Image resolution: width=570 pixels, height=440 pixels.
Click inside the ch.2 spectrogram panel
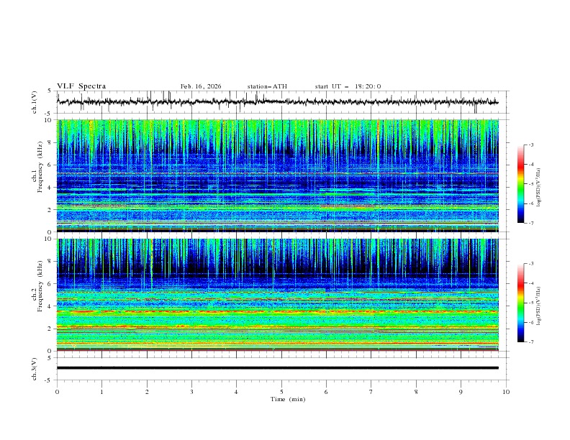[x=278, y=295]
